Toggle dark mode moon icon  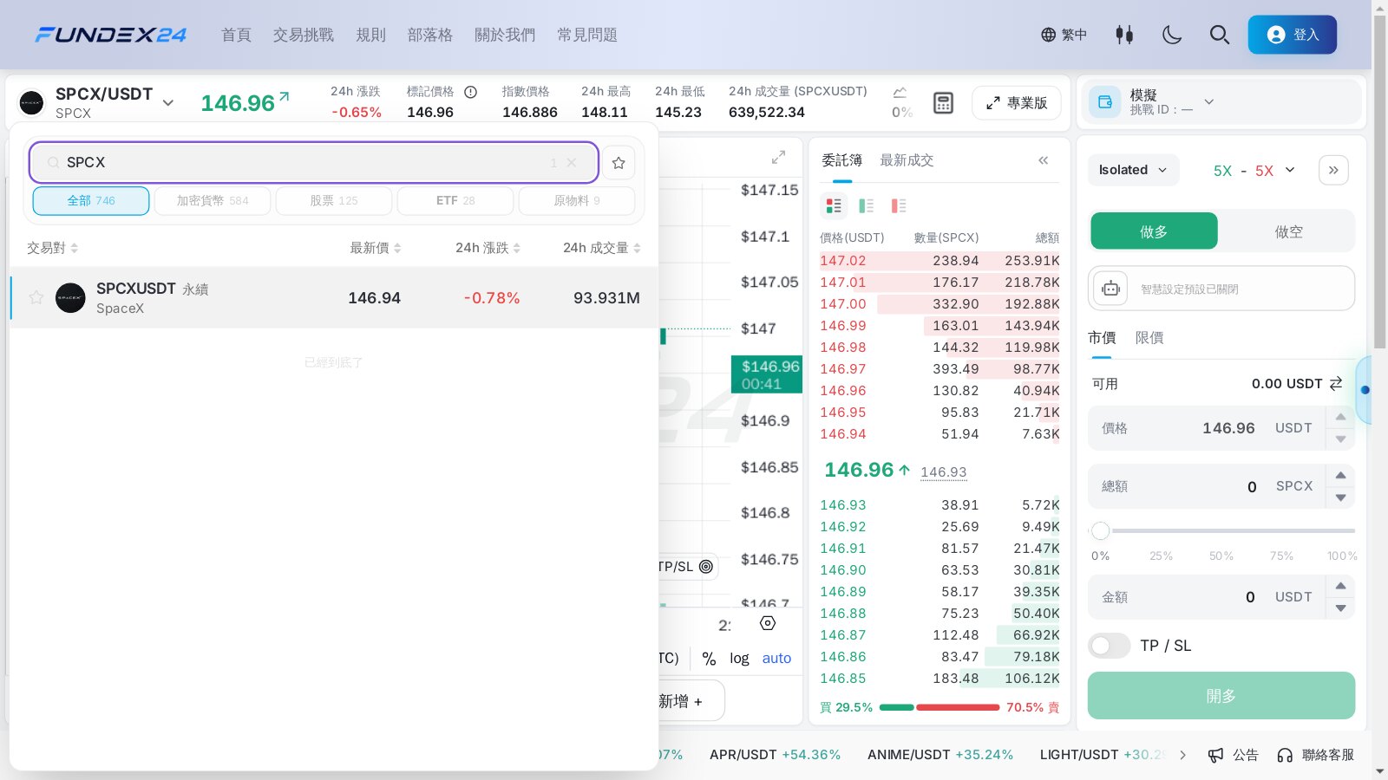(x=1172, y=35)
